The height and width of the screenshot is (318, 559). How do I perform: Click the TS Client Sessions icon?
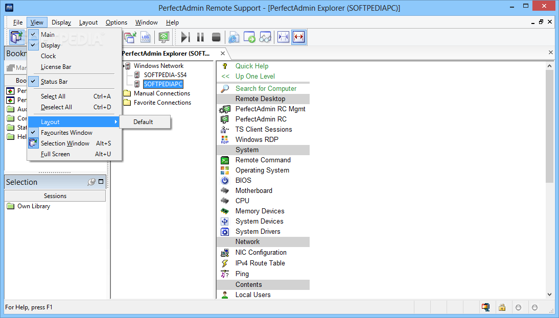click(x=225, y=129)
